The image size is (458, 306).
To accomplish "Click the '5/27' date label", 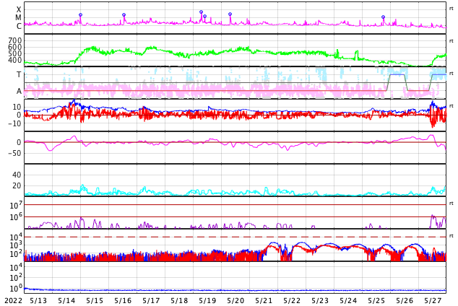I will coord(433,300).
